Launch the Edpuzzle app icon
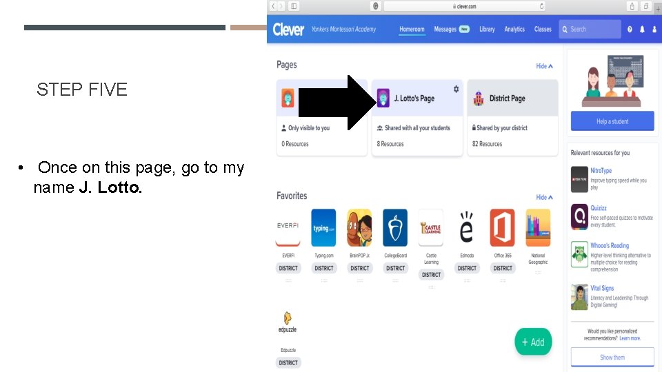The width and height of the screenshot is (662, 372). click(x=288, y=322)
